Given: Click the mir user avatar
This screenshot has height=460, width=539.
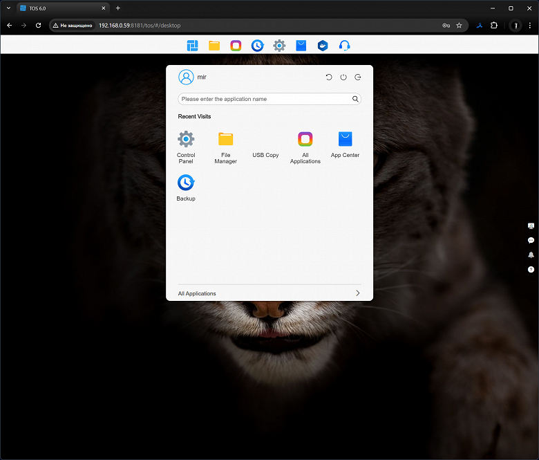Looking at the screenshot, I should (x=186, y=77).
